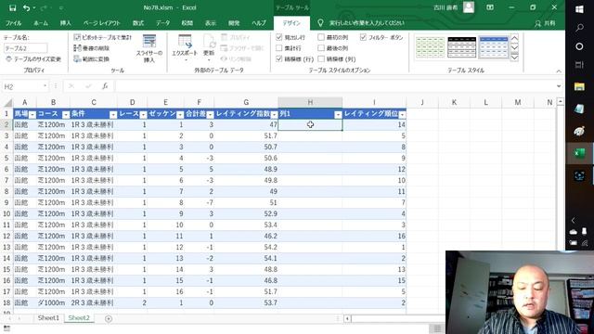Click the insert function fx icon
The width and height of the screenshot is (594, 334).
click(105, 86)
